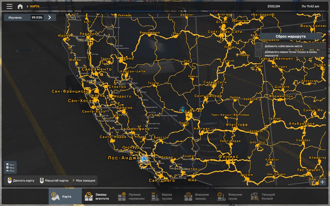330x206 pixels.
Task: Click the Карта breadcrumb in header
Action: tap(35, 6)
